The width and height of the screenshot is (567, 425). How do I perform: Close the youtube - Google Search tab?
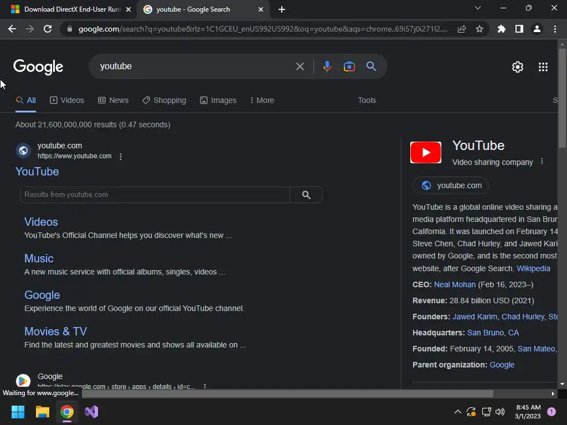point(261,9)
